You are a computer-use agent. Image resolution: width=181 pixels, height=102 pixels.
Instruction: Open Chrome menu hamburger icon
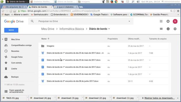click(x=178, y=11)
